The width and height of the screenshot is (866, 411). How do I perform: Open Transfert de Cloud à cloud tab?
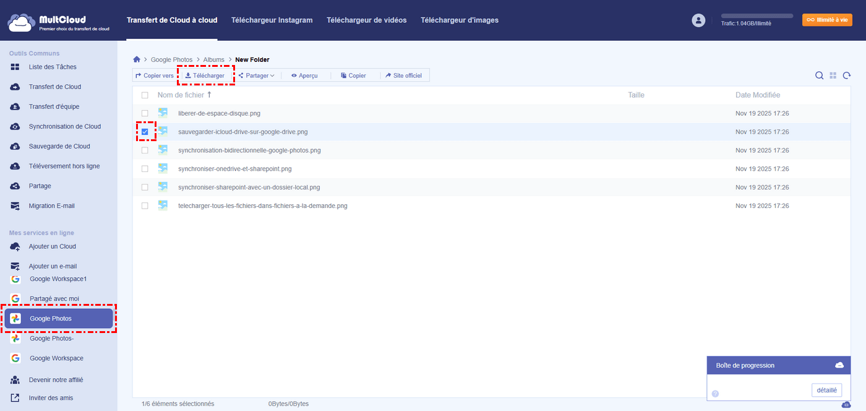pos(172,20)
